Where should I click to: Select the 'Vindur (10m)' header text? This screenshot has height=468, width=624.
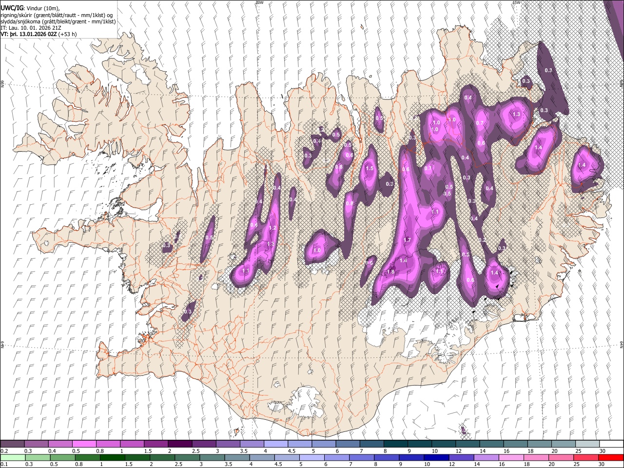tap(42, 9)
